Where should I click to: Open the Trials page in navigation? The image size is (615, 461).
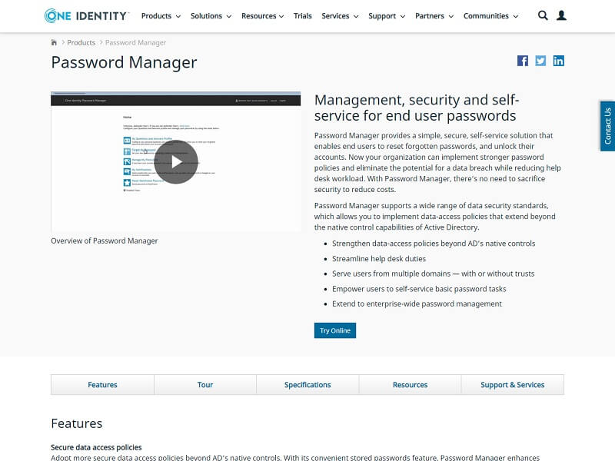(302, 16)
